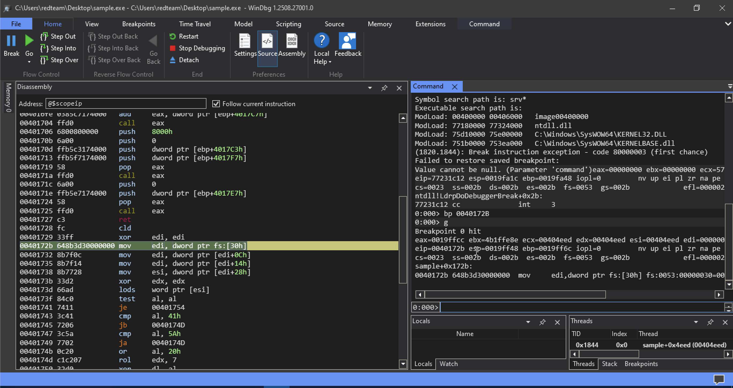
Task: Click the Command output horizontal scrollbar
Action: [569, 295]
